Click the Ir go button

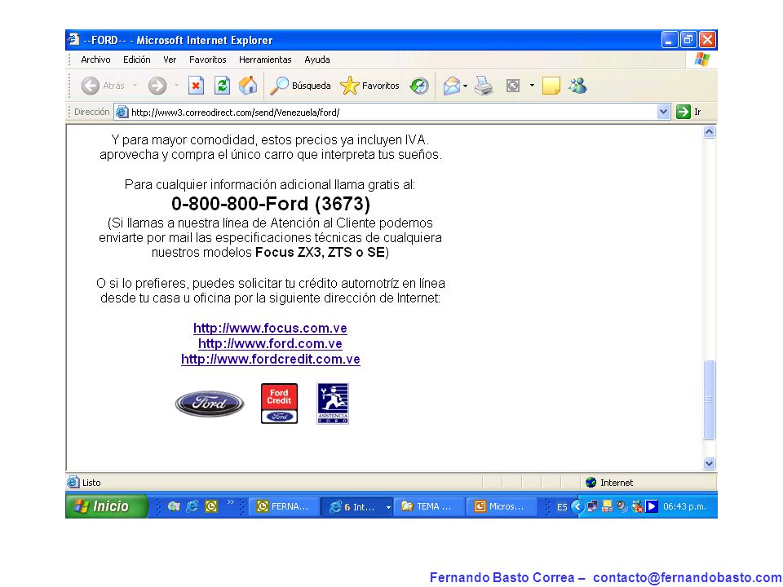689,112
